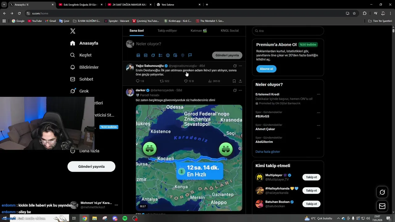
Task: Schedule the post with calendar icon
Action: point(175,55)
